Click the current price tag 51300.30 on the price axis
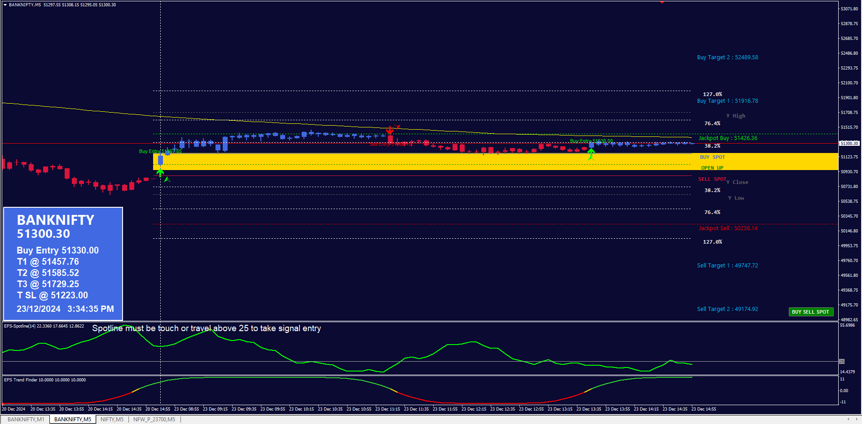 849,143
